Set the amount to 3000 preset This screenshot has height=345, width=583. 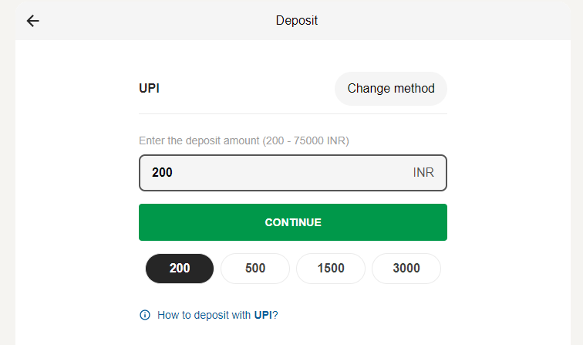(x=406, y=269)
